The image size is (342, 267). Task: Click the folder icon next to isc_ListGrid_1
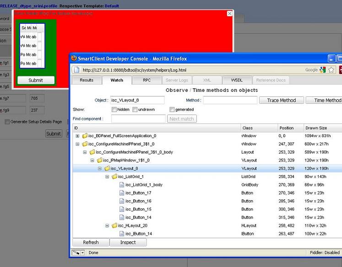[x=114, y=176]
